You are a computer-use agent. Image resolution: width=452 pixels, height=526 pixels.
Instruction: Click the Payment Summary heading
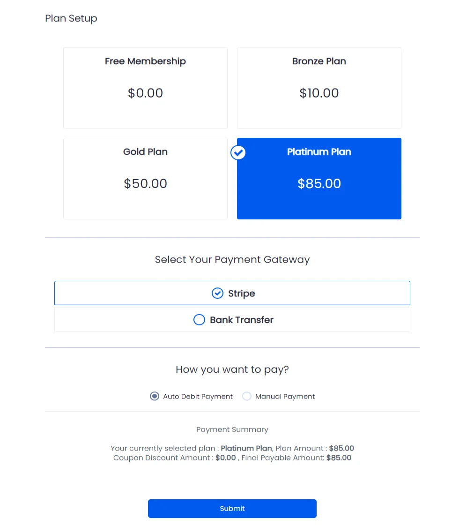pyautogui.click(x=232, y=430)
